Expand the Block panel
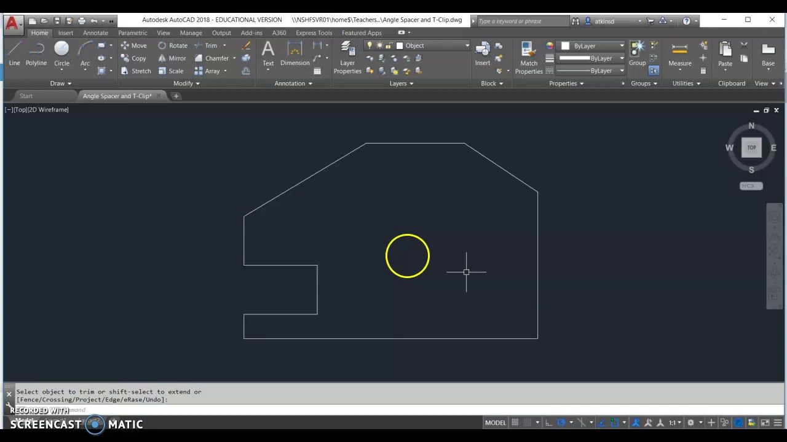Image resolution: width=787 pixels, height=442 pixels. point(492,83)
